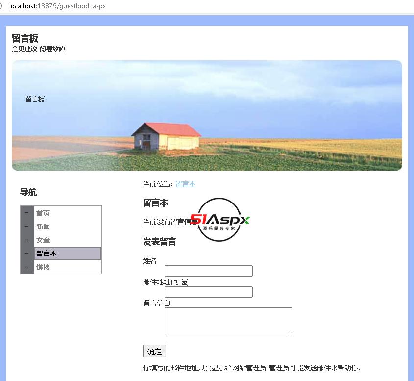
Task: Focus the 邮件地址(可选) input field
Action: coord(209,292)
